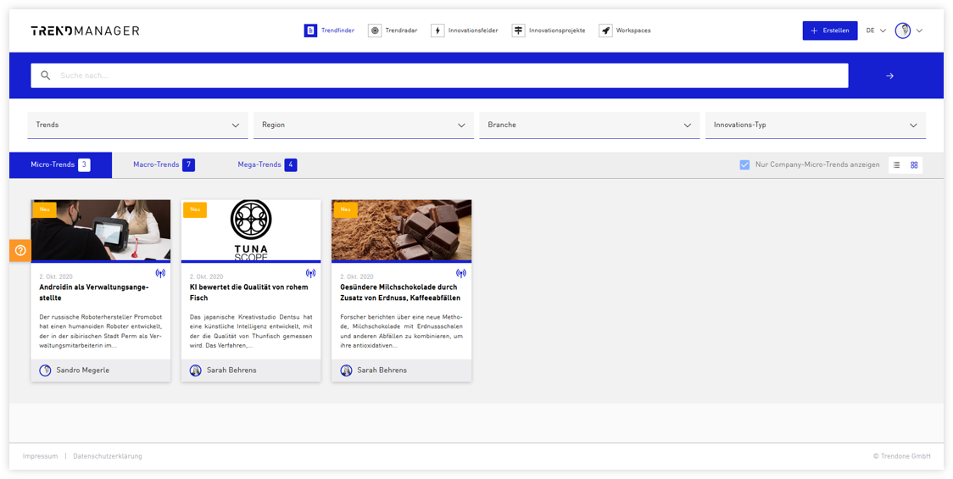
Task: Switch to list view layout icon
Action: click(x=896, y=164)
